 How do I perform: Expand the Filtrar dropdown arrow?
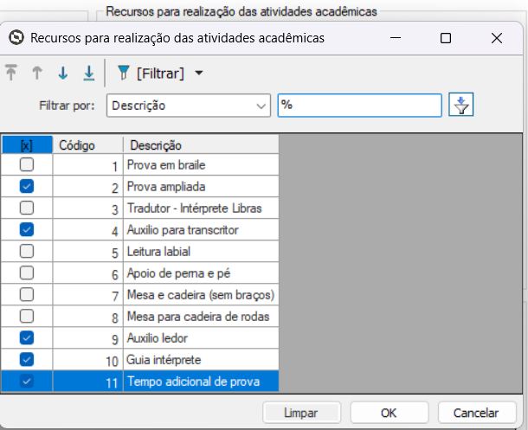coord(199,74)
